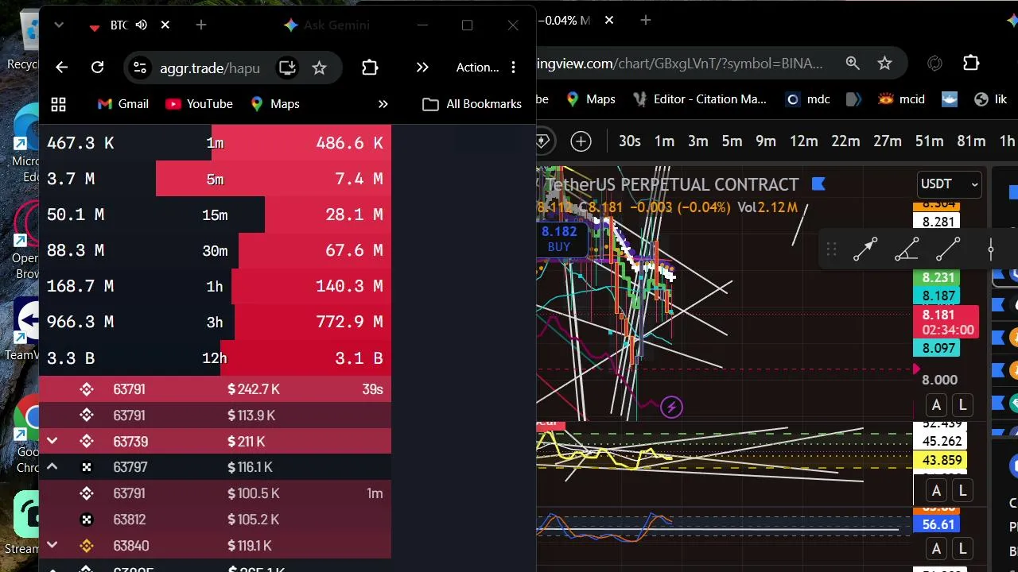This screenshot has height=572, width=1018.
Task: Open the mdc bookmark
Action: [807, 99]
